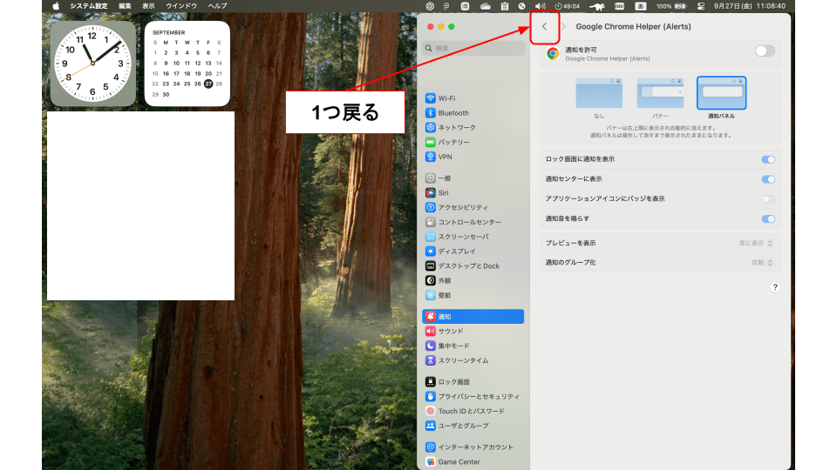This screenshot has height=470, width=837.
Task: Open the プレビューを表示 popup menu
Action: pos(757,243)
